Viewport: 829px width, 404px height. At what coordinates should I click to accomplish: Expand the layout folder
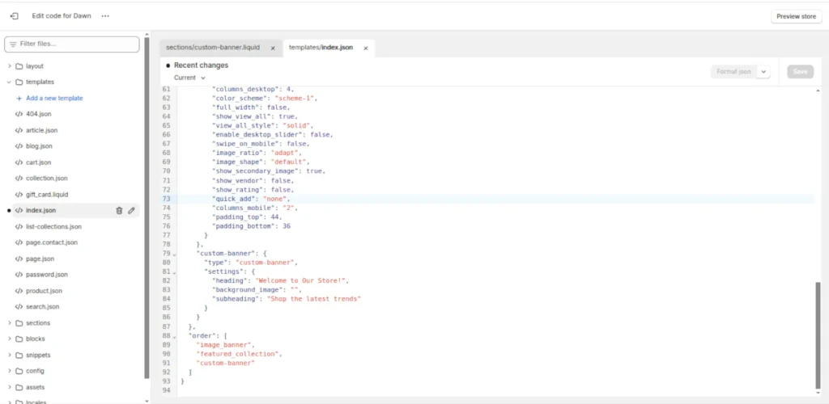pos(10,66)
